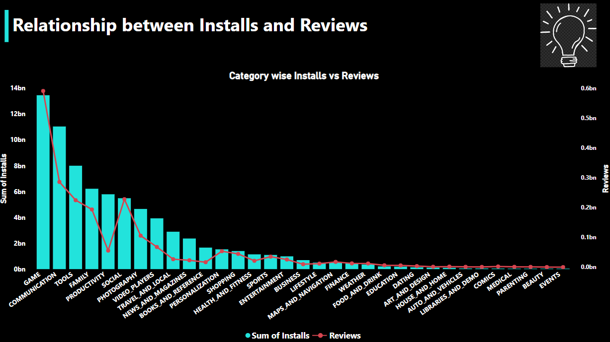Click the red Reviews marker above GAME
610x342 pixels.
(x=42, y=91)
